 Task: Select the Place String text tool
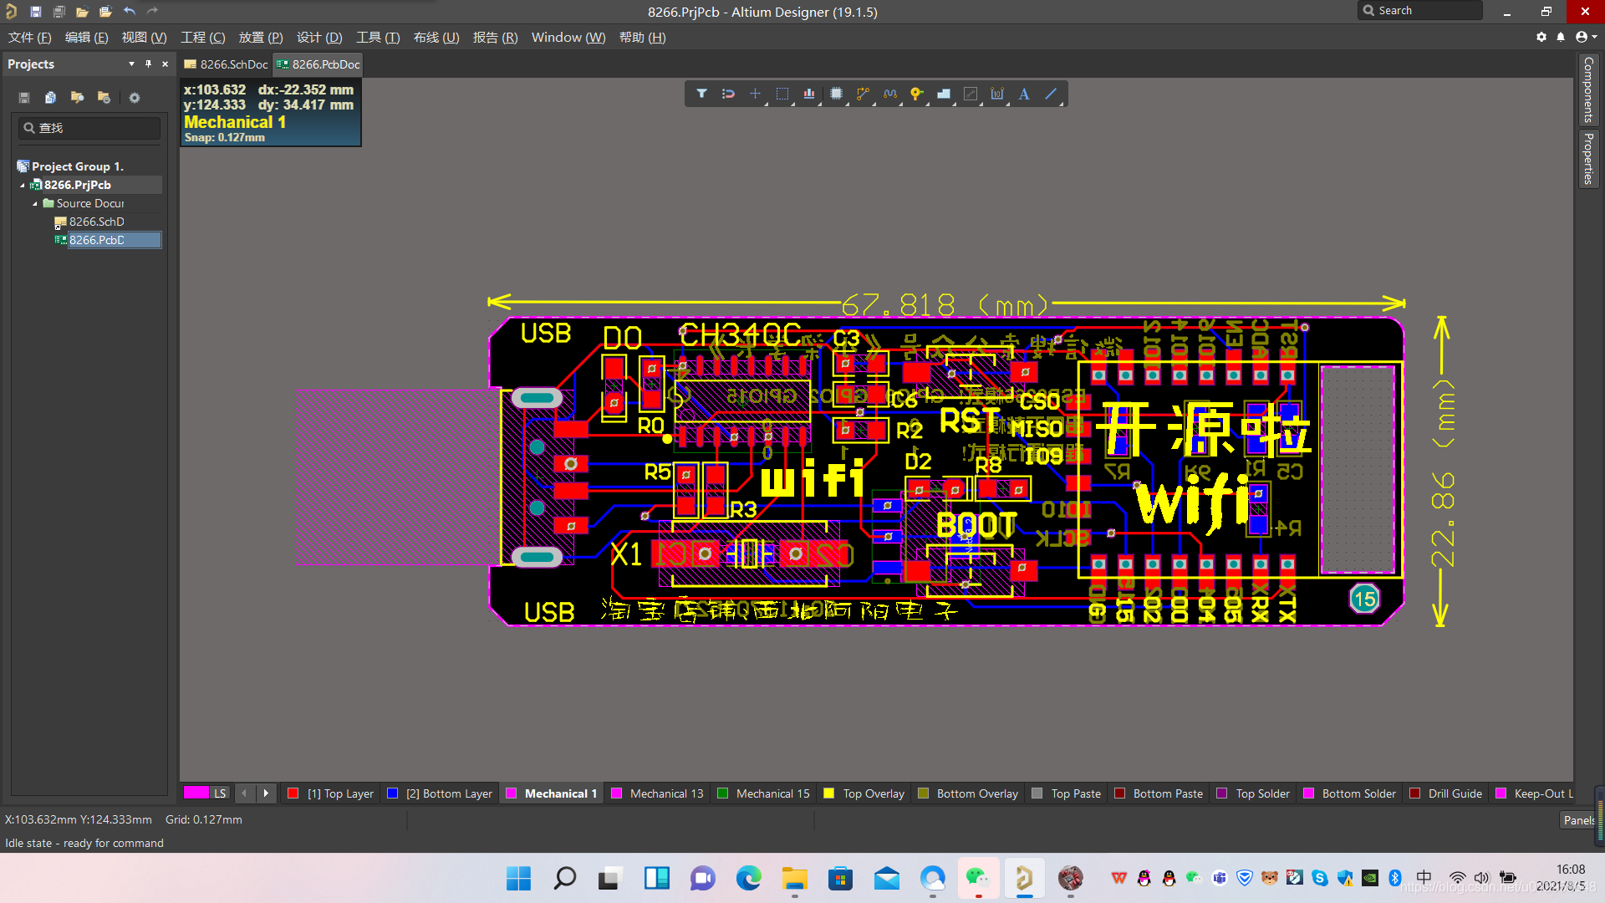pos(1024,94)
